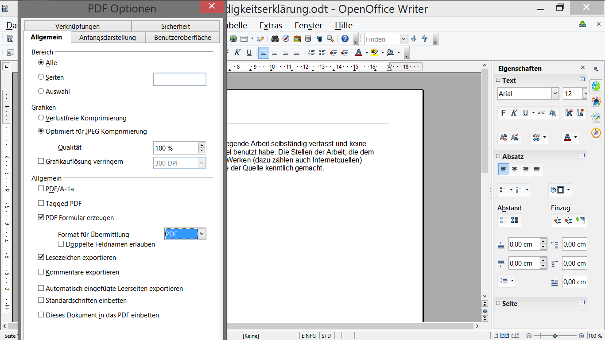605x340 pixels.
Task: Toggle nonprinting characters pilcrow icon
Action: tap(319, 39)
